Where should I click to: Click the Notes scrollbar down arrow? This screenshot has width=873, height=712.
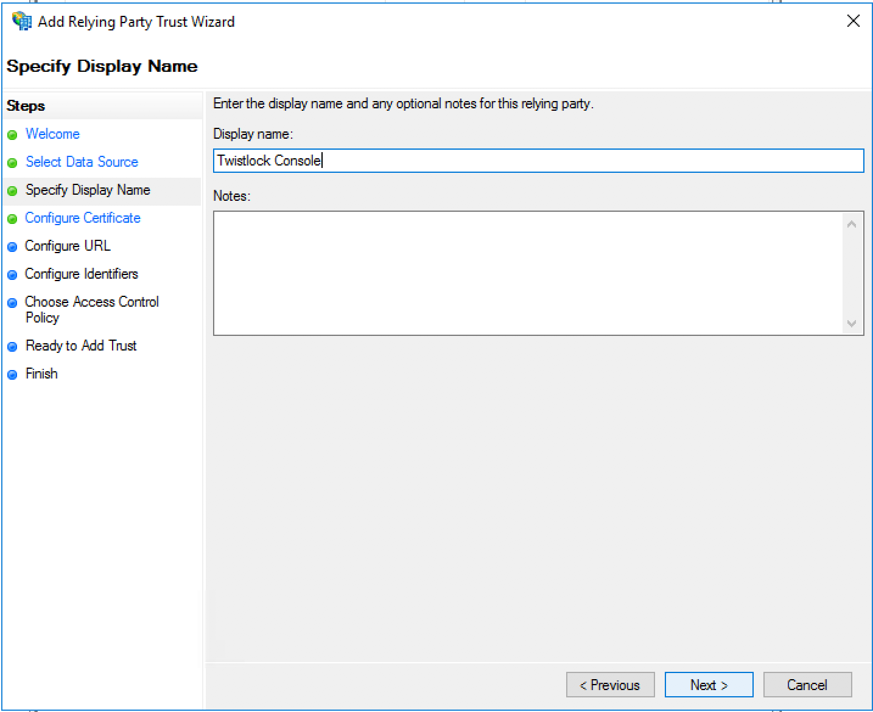pyautogui.click(x=852, y=323)
